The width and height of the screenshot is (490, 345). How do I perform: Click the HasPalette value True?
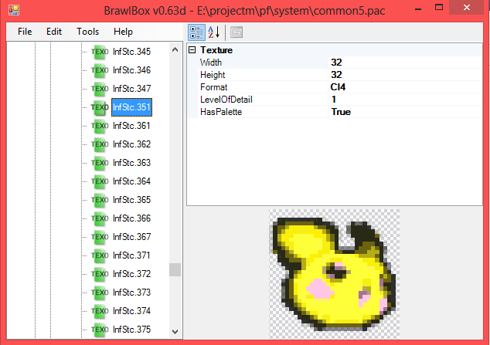(341, 112)
